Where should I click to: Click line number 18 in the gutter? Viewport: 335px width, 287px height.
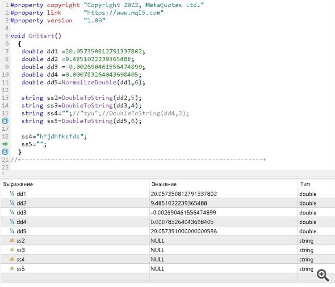(5, 137)
